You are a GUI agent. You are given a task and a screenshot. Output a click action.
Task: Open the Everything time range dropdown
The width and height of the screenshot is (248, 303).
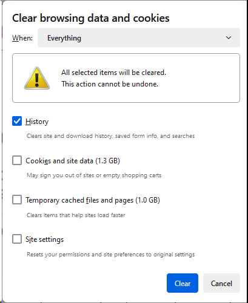[139, 37]
